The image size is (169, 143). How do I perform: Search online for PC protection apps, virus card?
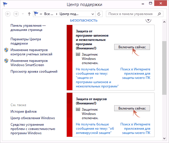(x=135, y=129)
